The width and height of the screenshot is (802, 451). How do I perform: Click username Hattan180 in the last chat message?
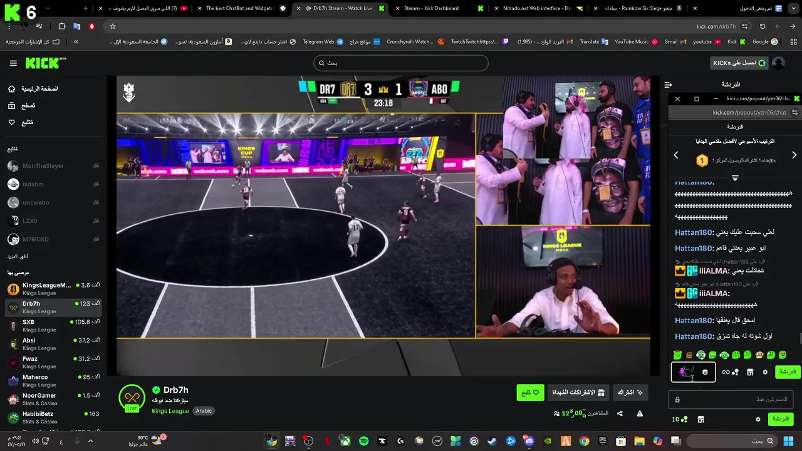[694, 337]
